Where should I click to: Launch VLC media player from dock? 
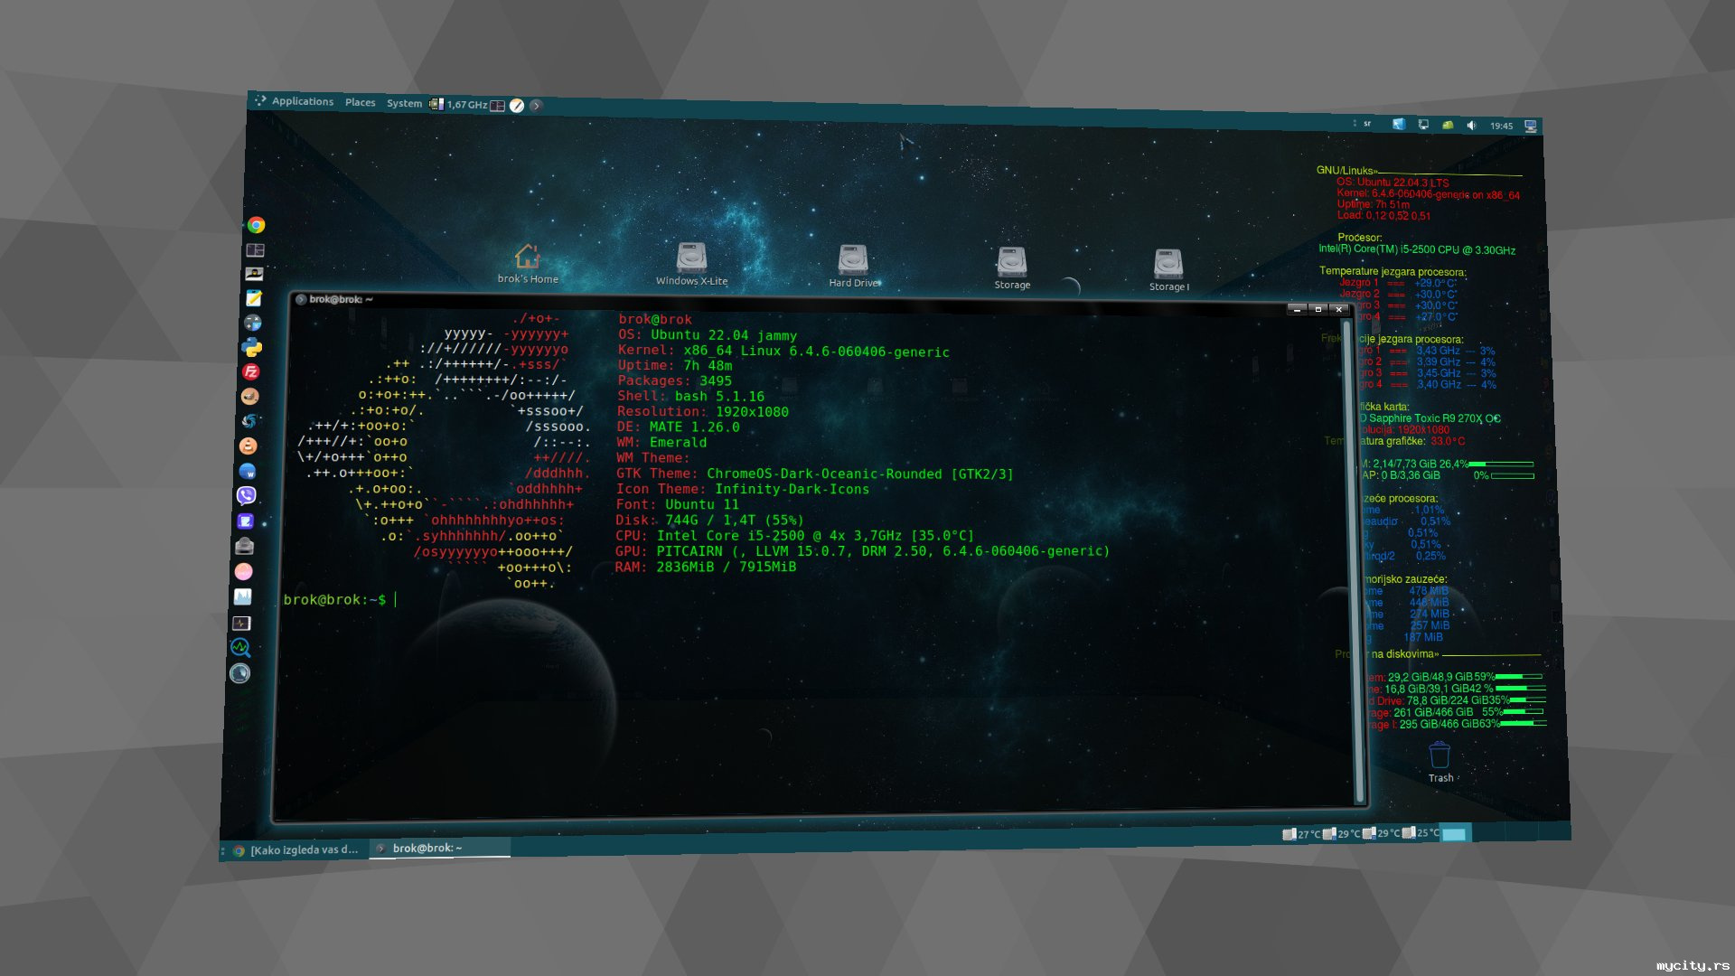(x=249, y=446)
